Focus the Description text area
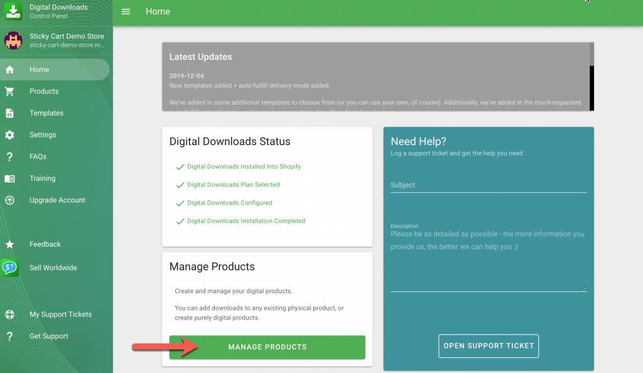This screenshot has height=373, width=643. [489, 261]
